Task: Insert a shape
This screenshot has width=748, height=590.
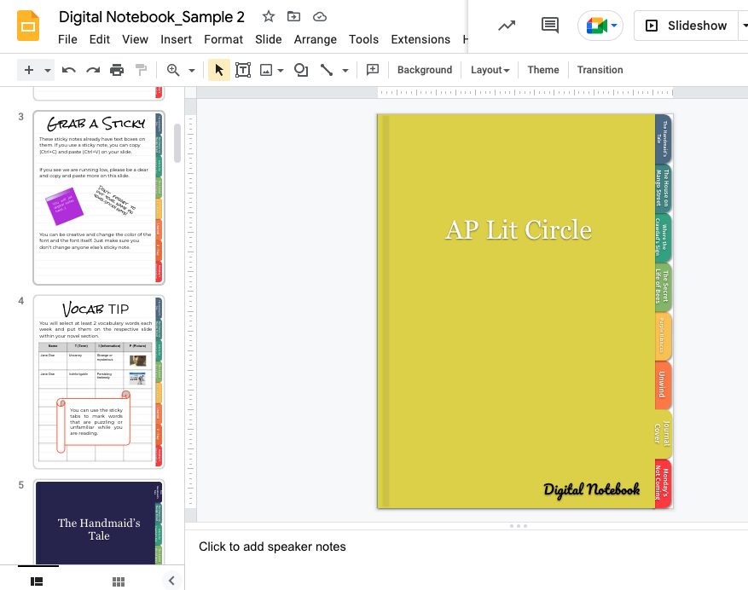Action: pyautogui.click(x=301, y=70)
